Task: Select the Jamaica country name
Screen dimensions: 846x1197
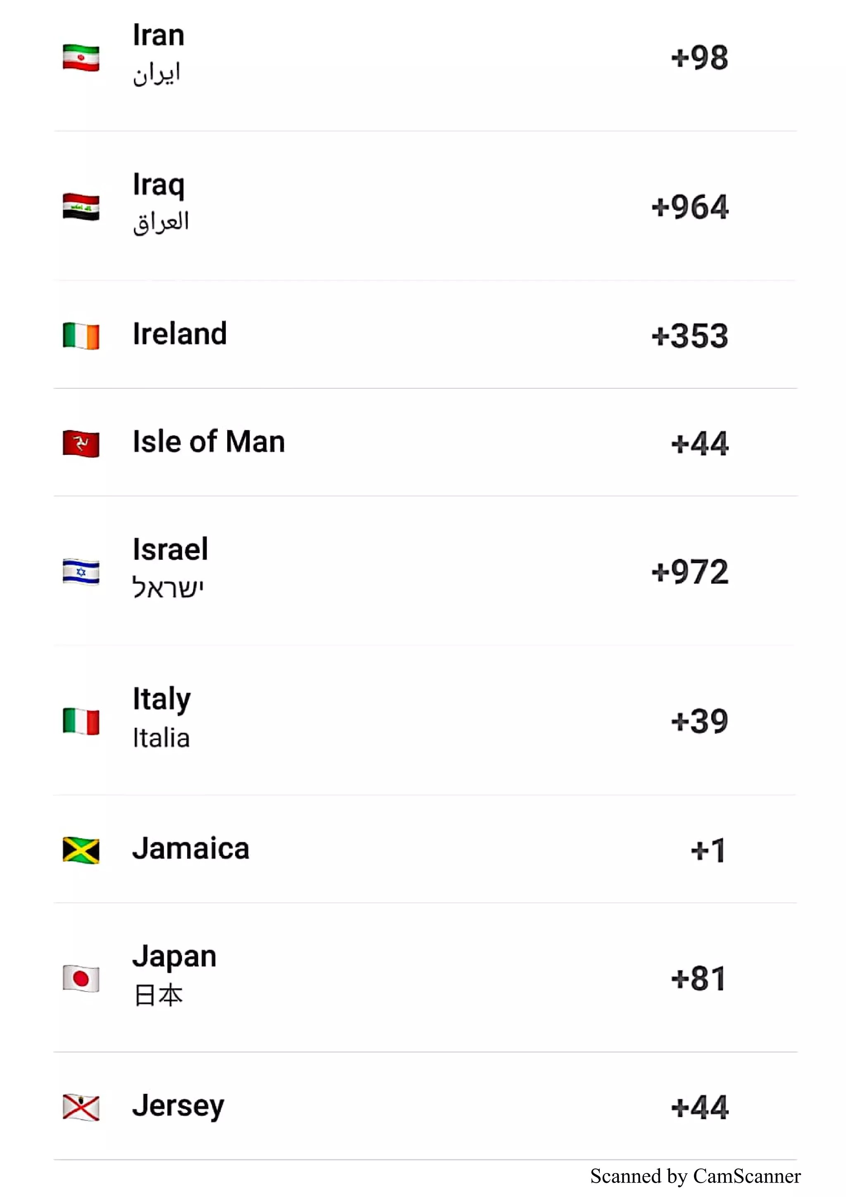Action: click(191, 849)
